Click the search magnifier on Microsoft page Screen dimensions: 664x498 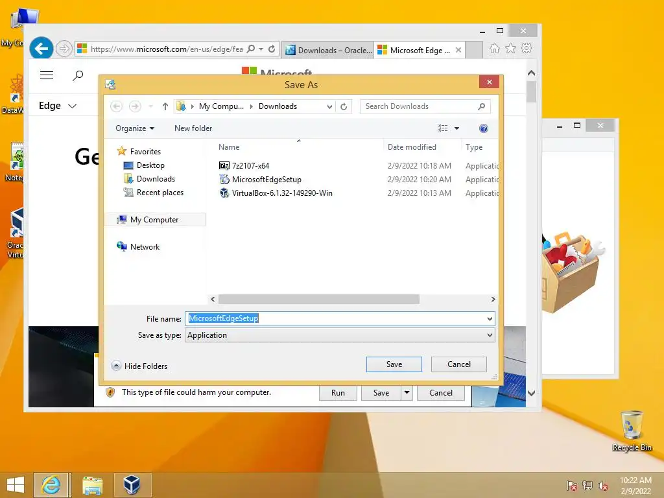click(78, 76)
